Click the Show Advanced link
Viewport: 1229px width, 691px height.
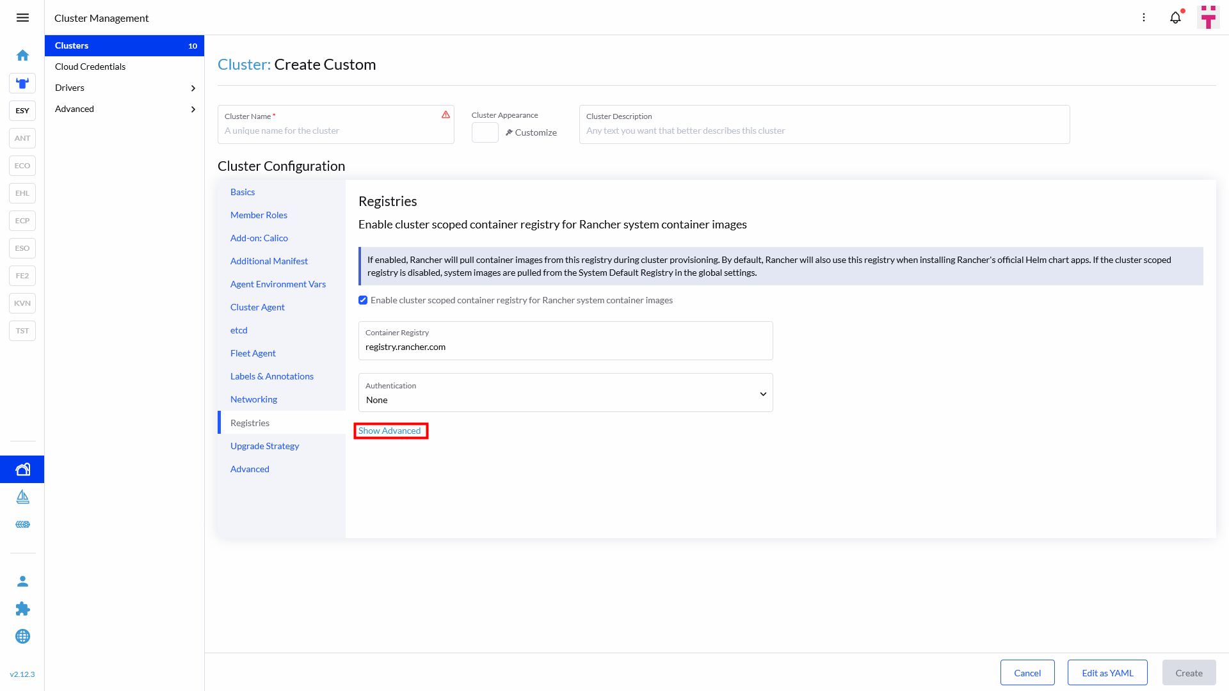390,431
